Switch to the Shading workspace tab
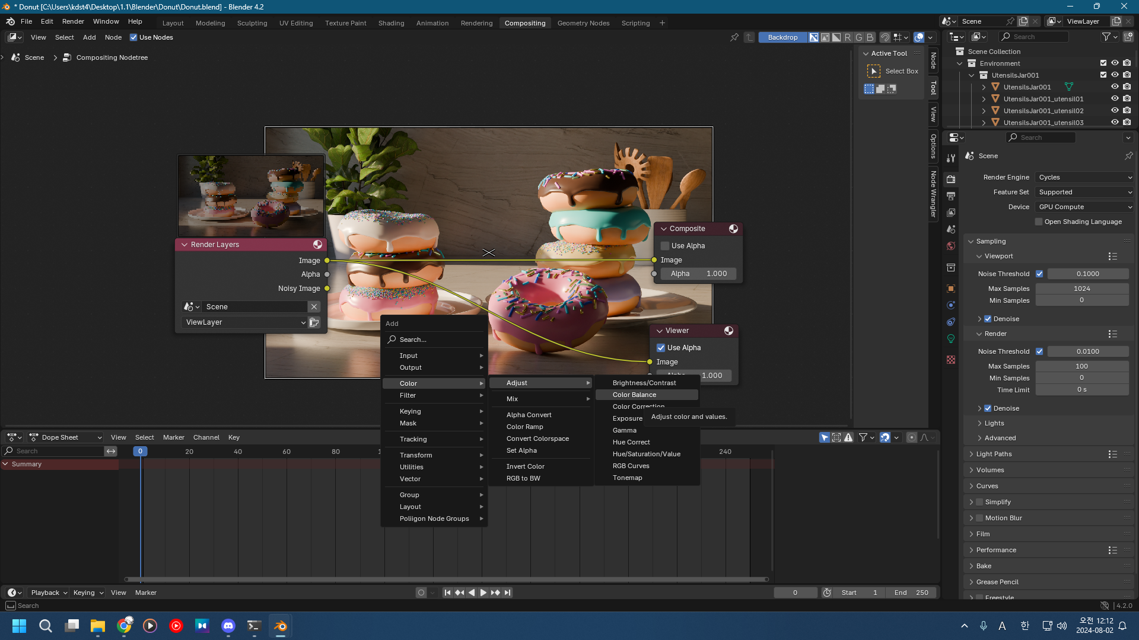 click(391, 23)
